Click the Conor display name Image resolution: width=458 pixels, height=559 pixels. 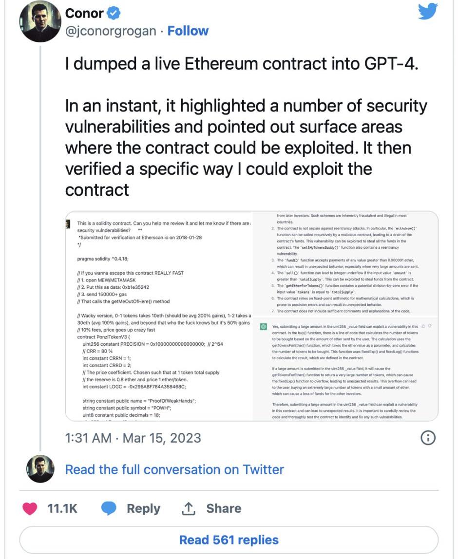84,13
